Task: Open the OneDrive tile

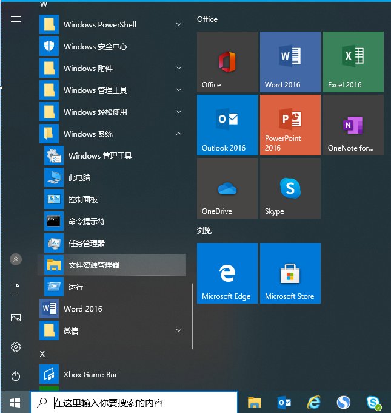Action: (x=227, y=188)
